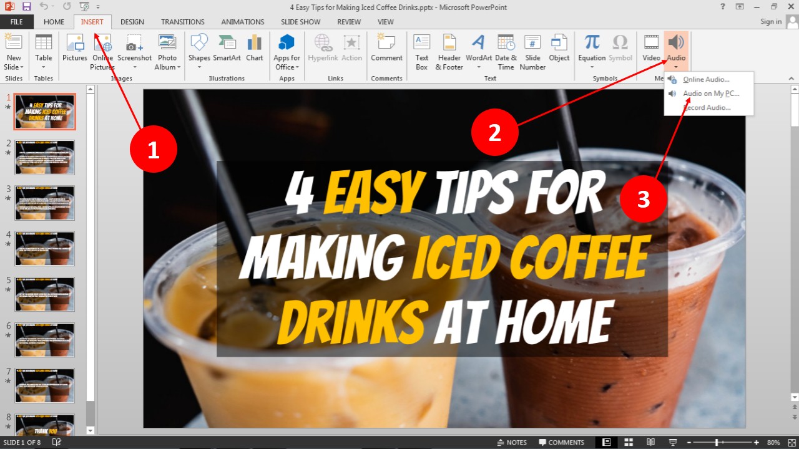Click the Pictures icon
Screen dimensions: 799x449
pos(75,42)
